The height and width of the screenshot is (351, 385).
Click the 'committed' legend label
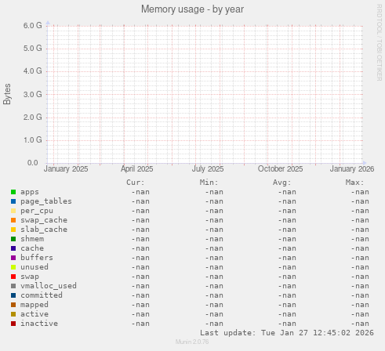(42, 295)
